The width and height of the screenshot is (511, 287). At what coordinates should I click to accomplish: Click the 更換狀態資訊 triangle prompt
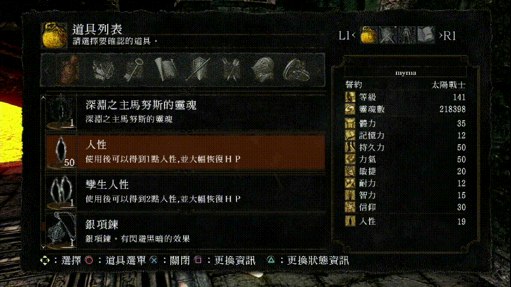(308, 260)
